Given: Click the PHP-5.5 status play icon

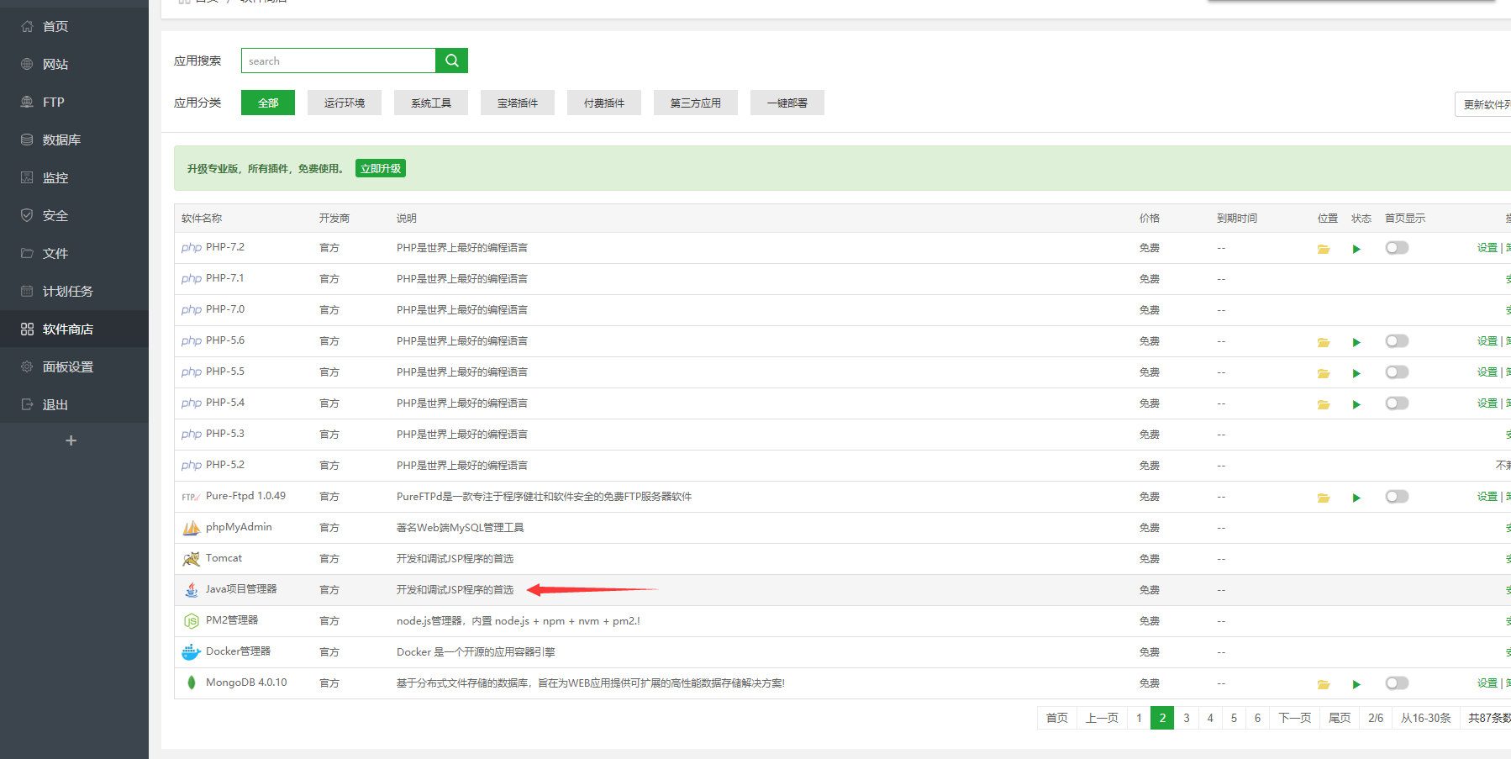Looking at the screenshot, I should (1356, 373).
